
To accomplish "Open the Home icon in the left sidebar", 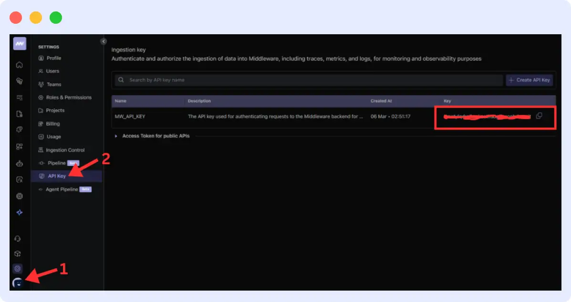I will [19, 64].
